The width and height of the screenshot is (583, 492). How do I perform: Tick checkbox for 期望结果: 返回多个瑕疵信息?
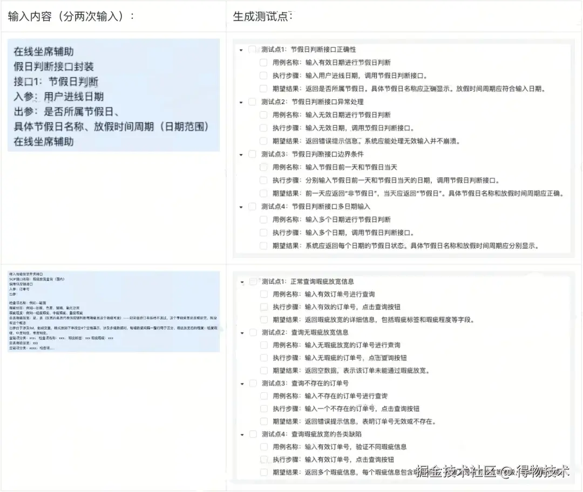click(264, 472)
